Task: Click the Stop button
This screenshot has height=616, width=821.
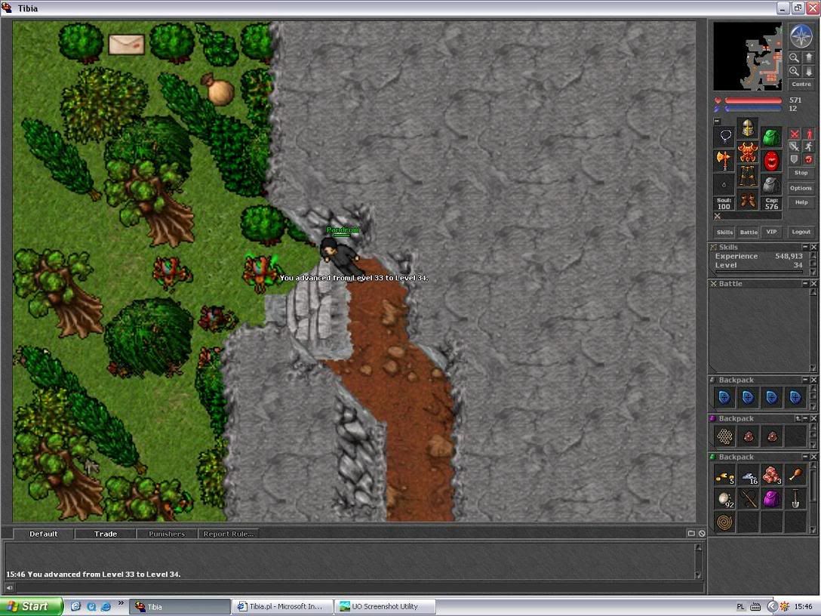Action: click(801, 173)
